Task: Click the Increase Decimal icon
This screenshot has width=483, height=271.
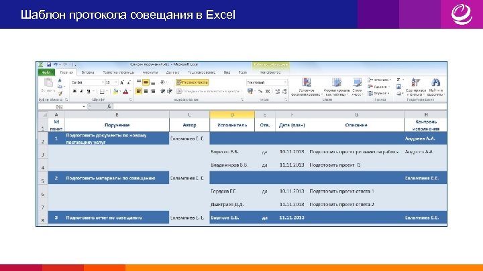Action: (x=277, y=91)
